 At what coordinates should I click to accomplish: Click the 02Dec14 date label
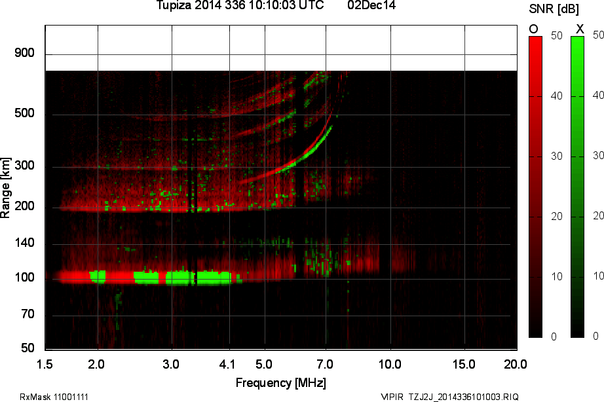click(371, 6)
